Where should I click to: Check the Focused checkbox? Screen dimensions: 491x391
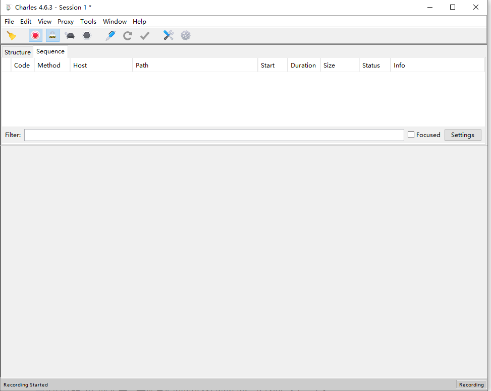(411, 135)
